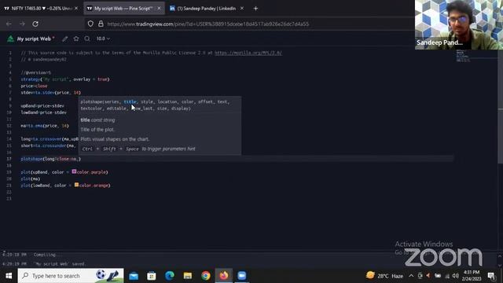503x283 pixels.
Task: Click the code minimap preview
Action: click(464, 56)
